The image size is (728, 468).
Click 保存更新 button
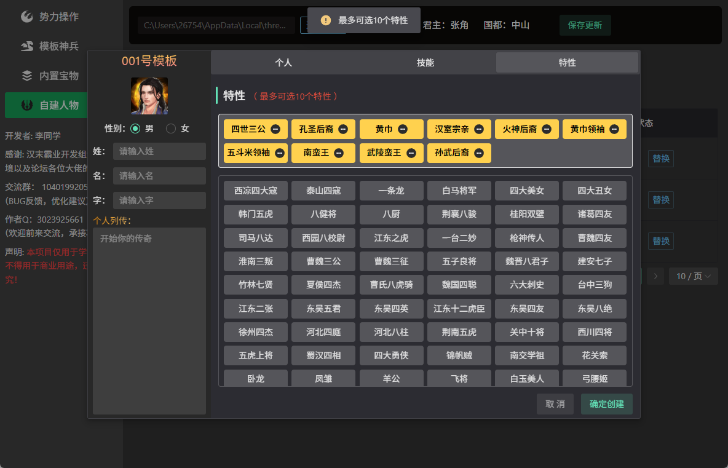(x=585, y=25)
